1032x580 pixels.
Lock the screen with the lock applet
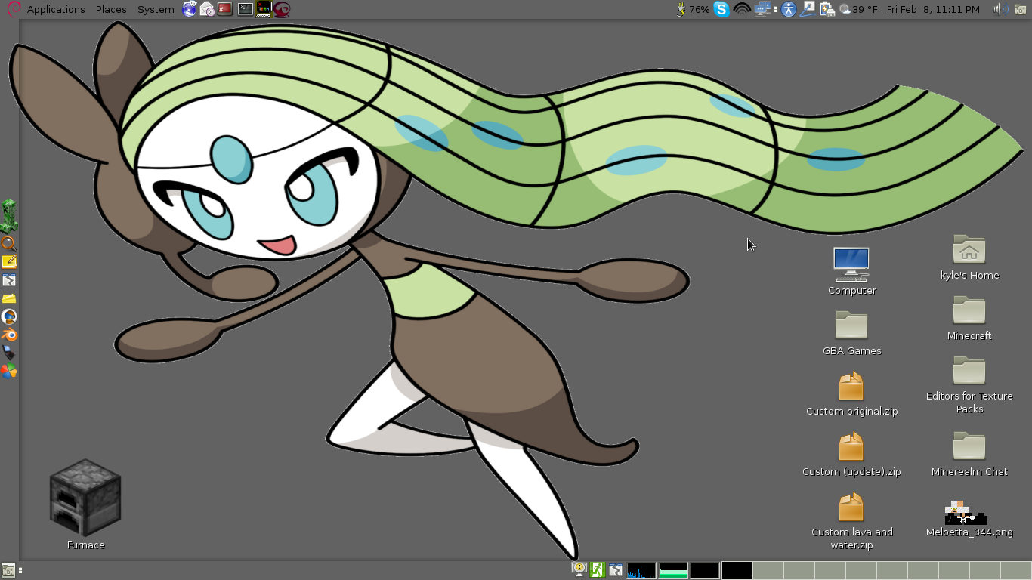[578, 569]
